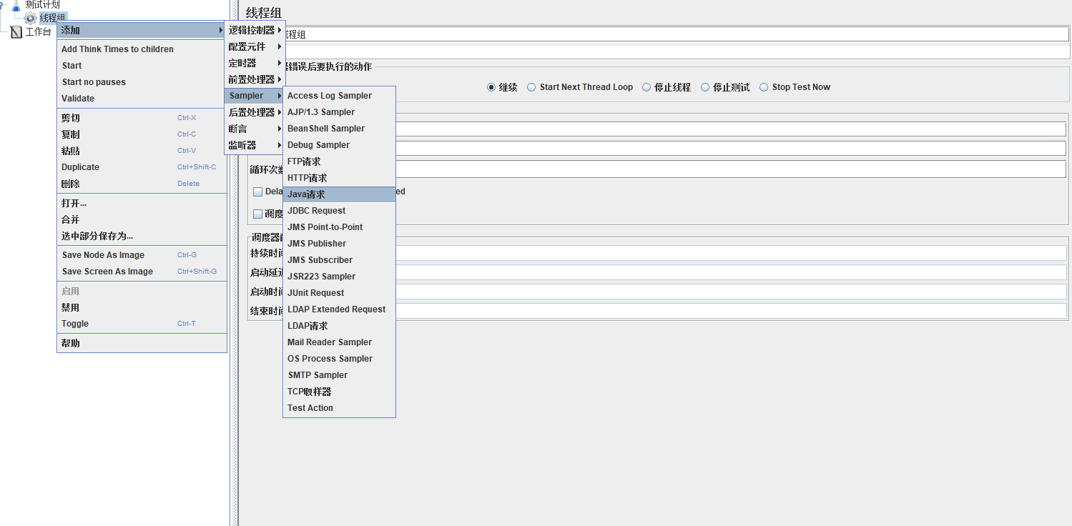Click Save Node As Image

[103, 254]
